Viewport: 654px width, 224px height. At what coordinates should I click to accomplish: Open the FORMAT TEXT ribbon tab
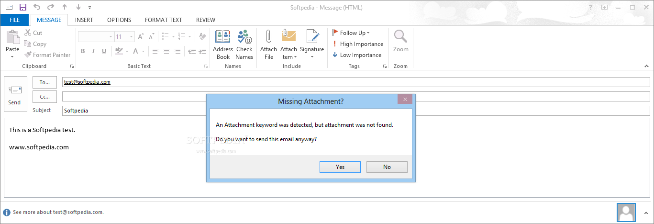point(164,20)
